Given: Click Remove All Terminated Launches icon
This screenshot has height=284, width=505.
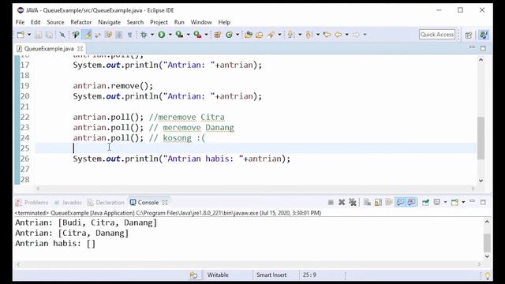Looking at the screenshot, I should point(353,202).
